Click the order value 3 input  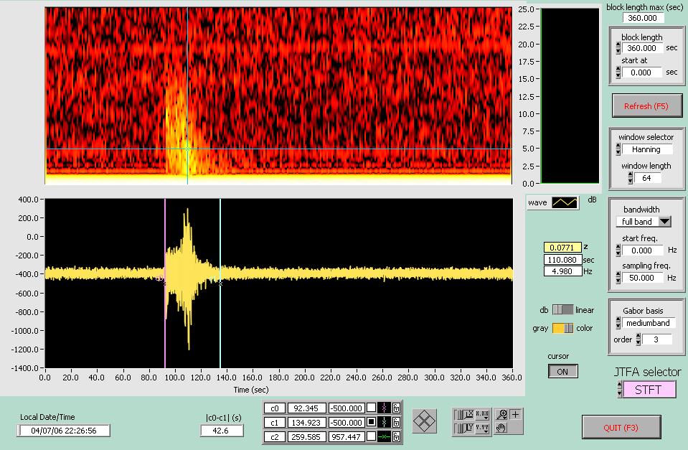point(657,339)
